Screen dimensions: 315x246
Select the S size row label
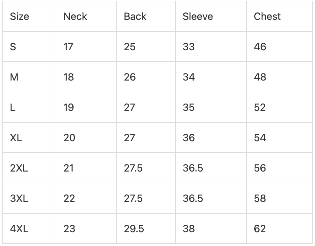pos(13,47)
